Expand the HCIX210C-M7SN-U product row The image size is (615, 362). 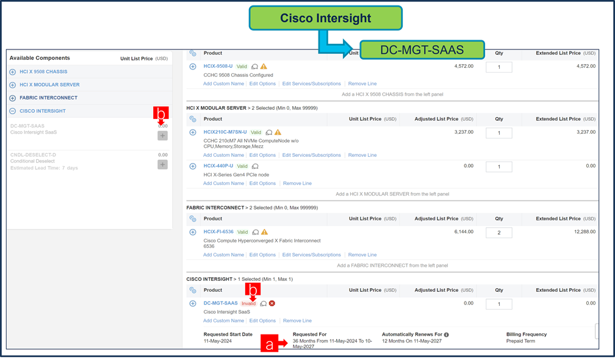pos(193,132)
